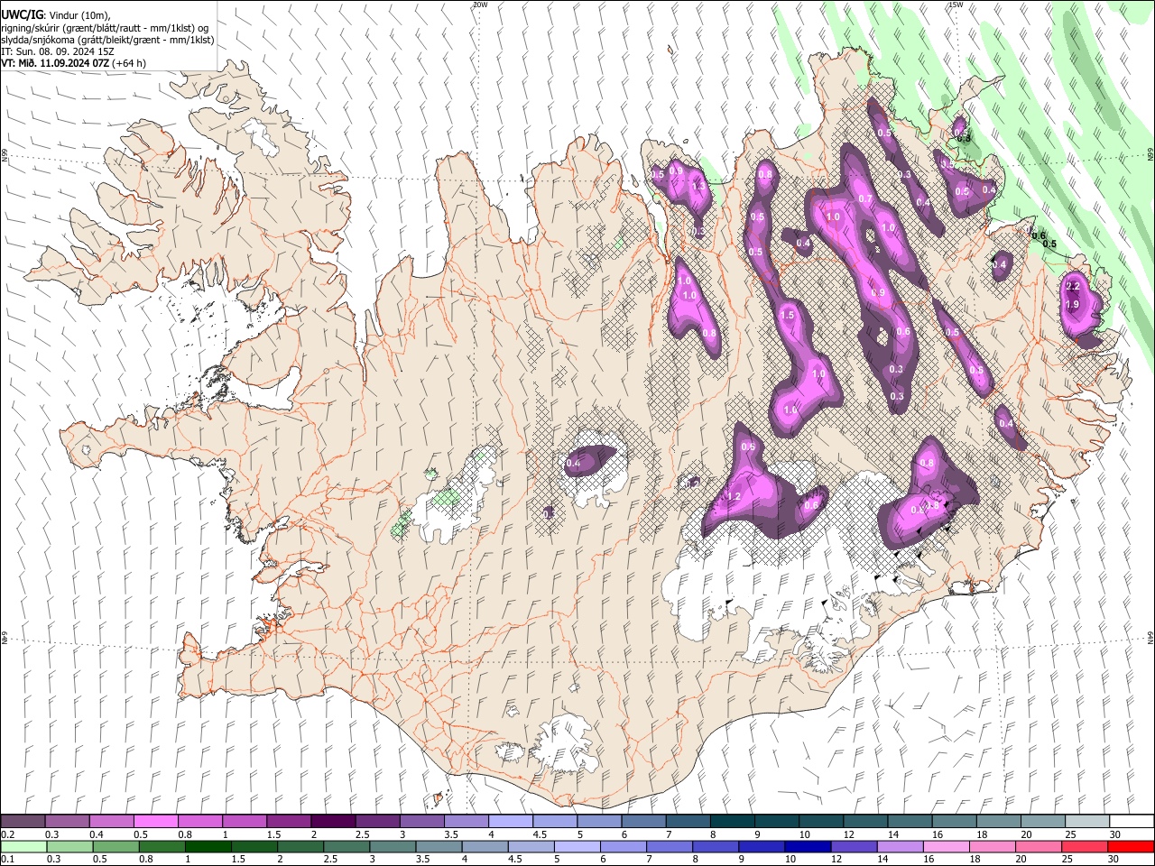Select the upper legend swatch between 25 and 30
This screenshot has width=1155, height=866.
pyautogui.click(x=1088, y=821)
